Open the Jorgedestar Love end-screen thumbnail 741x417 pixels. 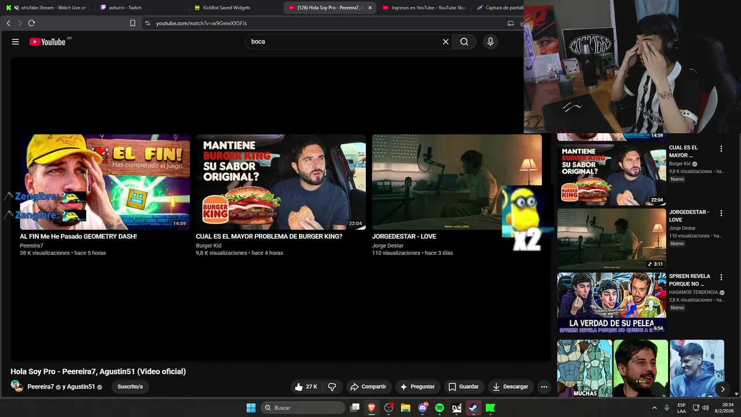point(457,182)
